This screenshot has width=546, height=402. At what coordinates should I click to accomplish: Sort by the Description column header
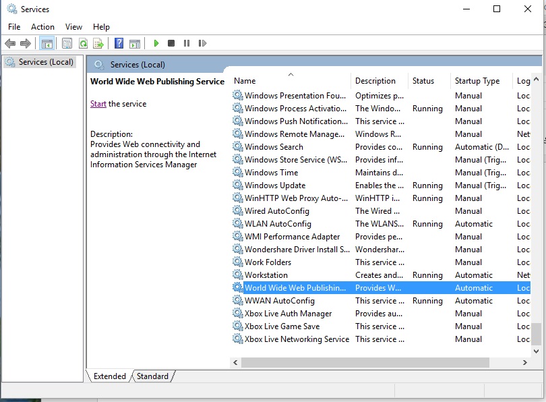pos(380,81)
